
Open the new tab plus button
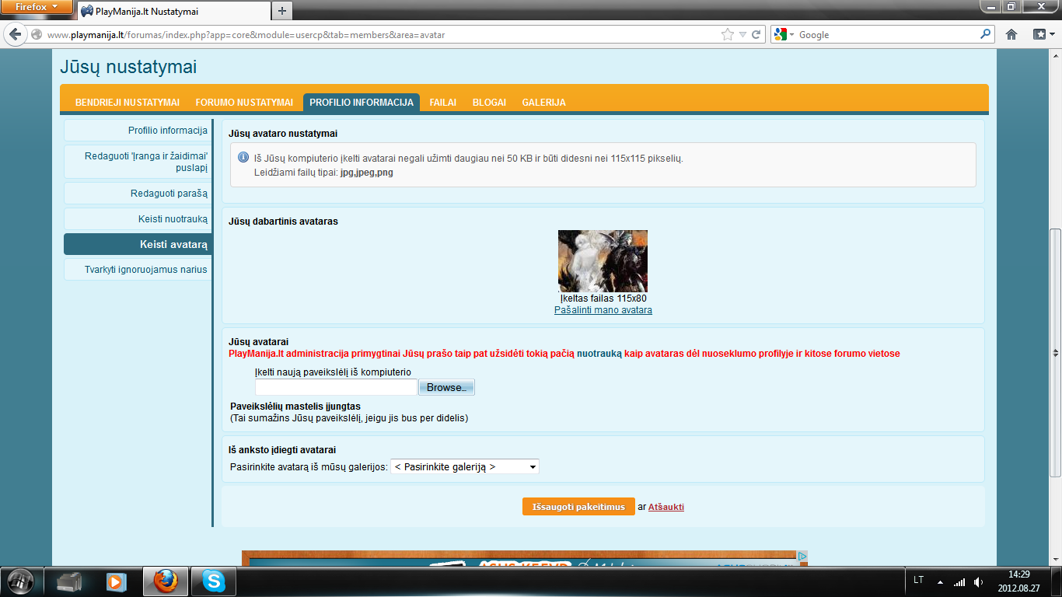[282, 11]
